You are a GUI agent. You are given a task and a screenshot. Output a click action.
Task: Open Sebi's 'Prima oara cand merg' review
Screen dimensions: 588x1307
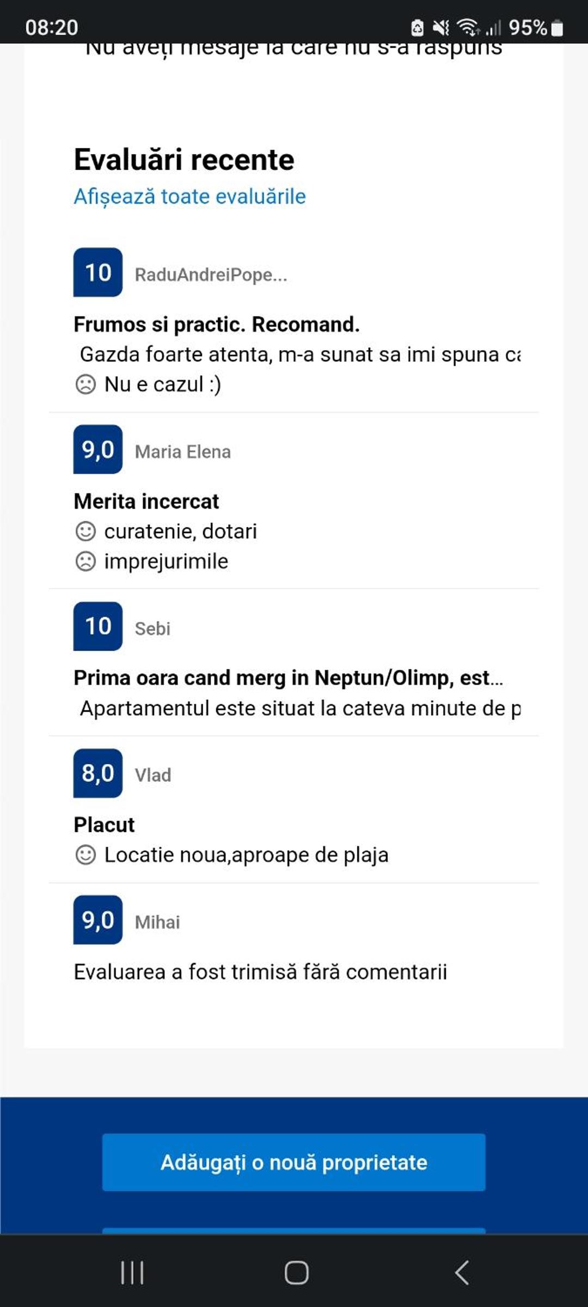tap(288, 678)
